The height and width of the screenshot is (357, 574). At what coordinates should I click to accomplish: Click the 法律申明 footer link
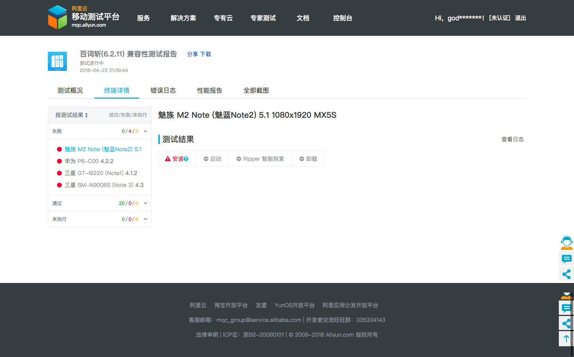point(207,335)
